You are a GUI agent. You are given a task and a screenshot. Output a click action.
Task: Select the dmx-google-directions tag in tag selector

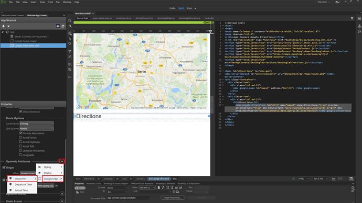point(159,179)
